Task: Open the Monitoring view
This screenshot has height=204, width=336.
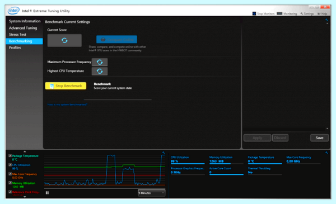Action: (x=287, y=13)
